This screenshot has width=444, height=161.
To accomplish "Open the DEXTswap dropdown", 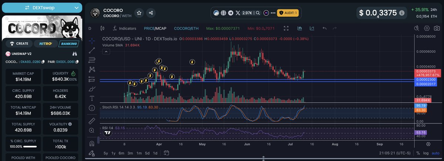I will click(41, 8).
